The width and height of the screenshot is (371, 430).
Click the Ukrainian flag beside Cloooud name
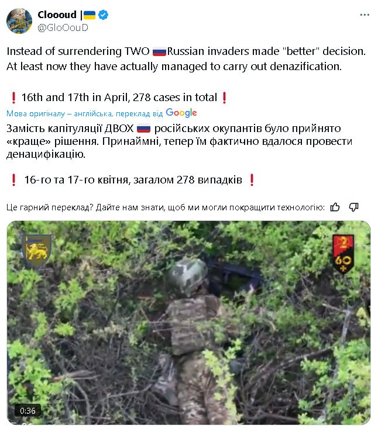[x=90, y=15]
